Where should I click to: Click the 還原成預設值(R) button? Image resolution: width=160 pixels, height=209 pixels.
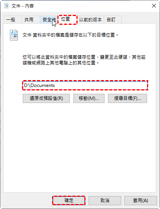point(46,98)
